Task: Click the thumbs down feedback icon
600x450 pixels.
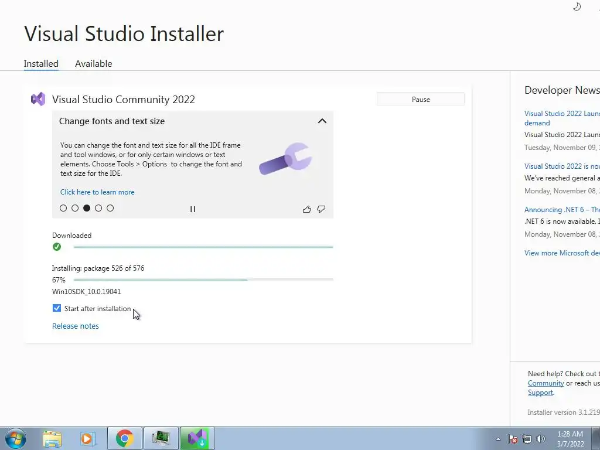Action: (321, 209)
